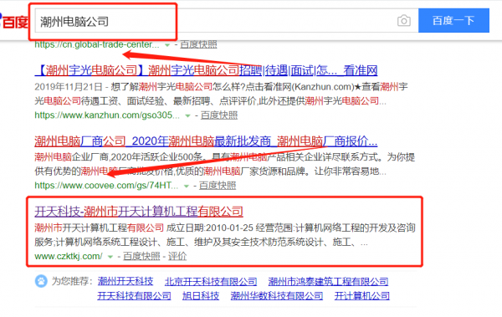Viewport: 502px width, 317px height.
Task: Expand dropdown arrow next to global-trade-center URL
Action: [167, 45]
